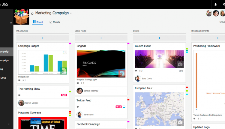Click the Excel file icon on Budget chart
Screen dimensions: 225x129
[63, 71]
